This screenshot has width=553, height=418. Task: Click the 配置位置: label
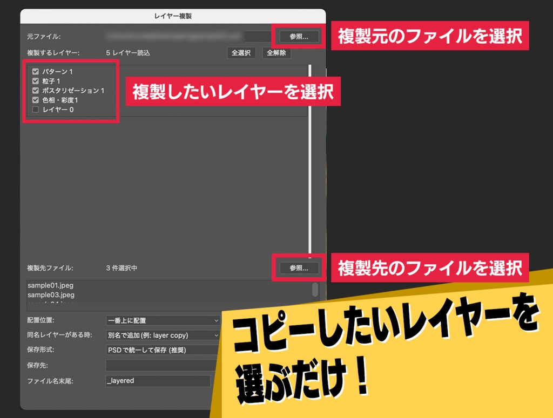pyautogui.click(x=41, y=320)
